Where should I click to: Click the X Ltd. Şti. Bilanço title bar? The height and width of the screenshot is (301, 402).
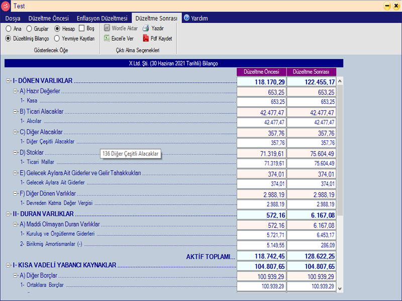coord(174,63)
